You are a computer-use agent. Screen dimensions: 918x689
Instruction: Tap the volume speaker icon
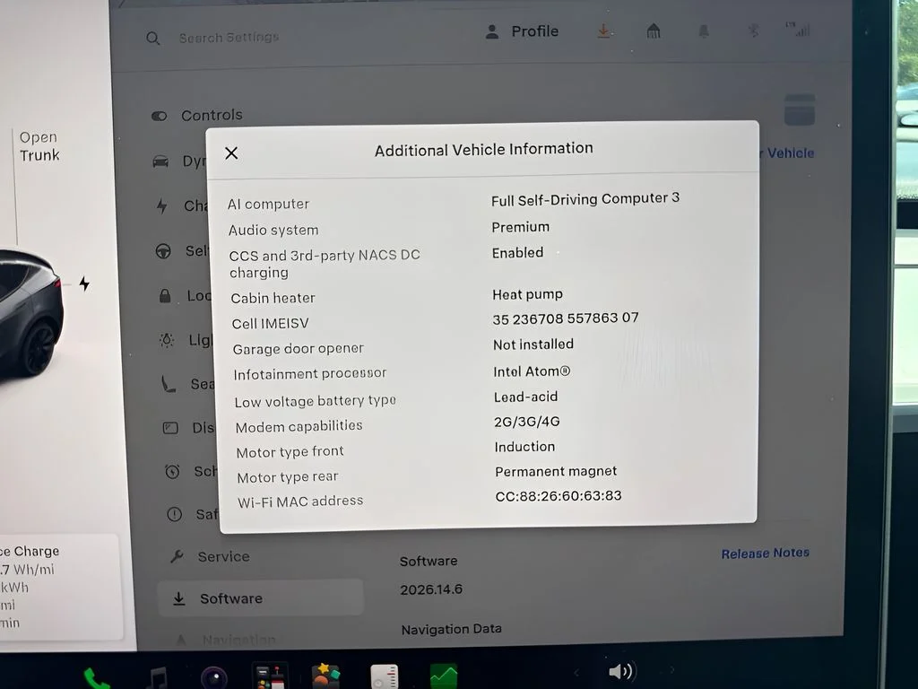[x=622, y=671]
